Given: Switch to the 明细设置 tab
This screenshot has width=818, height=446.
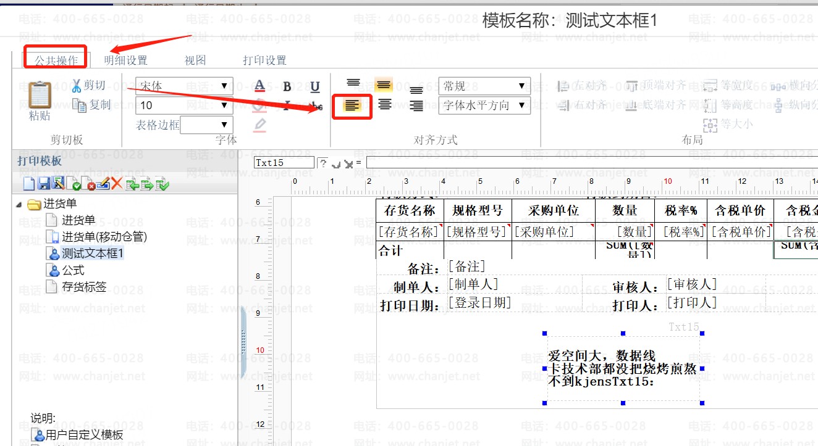Looking at the screenshot, I should pos(125,60).
